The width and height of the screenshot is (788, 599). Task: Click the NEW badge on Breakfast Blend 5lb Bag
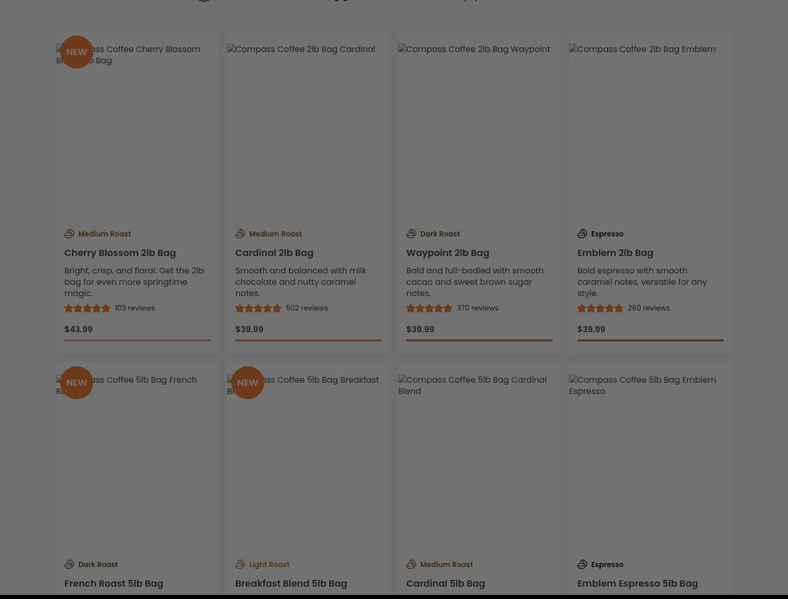tap(248, 383)
